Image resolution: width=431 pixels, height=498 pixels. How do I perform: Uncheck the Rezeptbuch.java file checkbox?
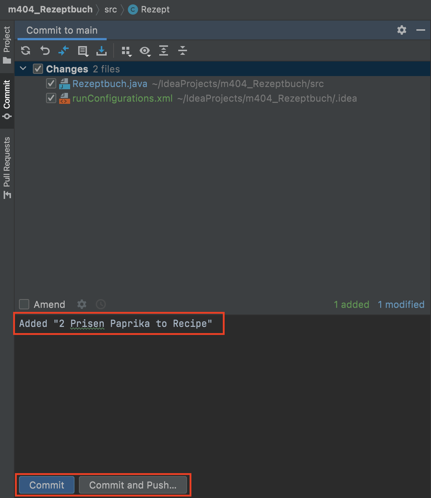click(x=51, y=84)
